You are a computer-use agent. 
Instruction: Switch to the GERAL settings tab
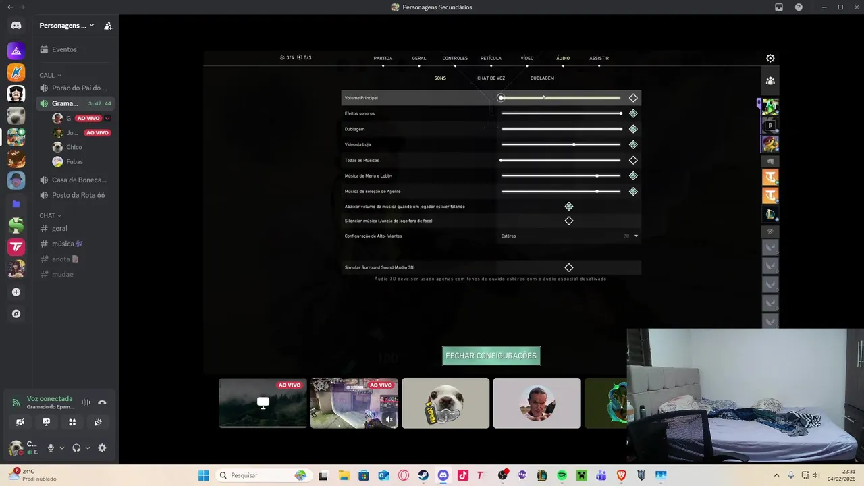click(419, 59)
